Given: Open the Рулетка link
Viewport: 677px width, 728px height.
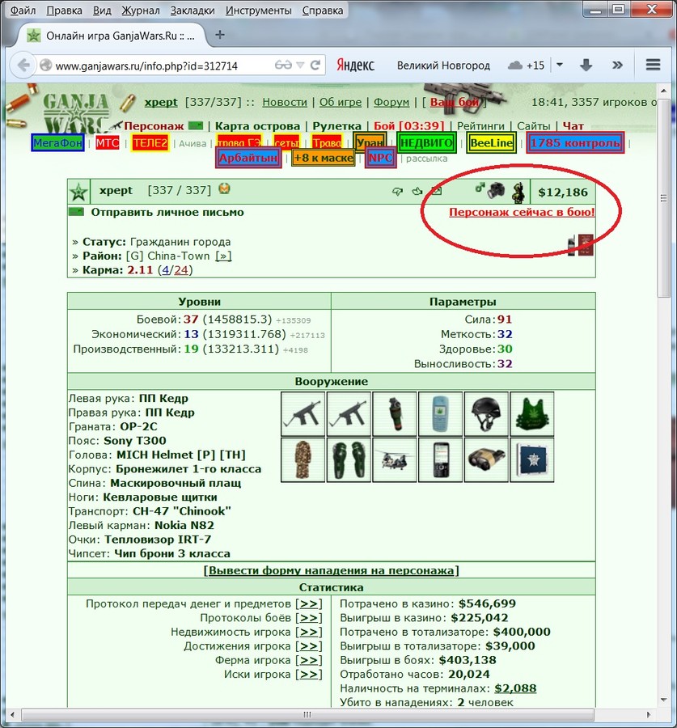Looking at the screenshot, I should (336, 126).
